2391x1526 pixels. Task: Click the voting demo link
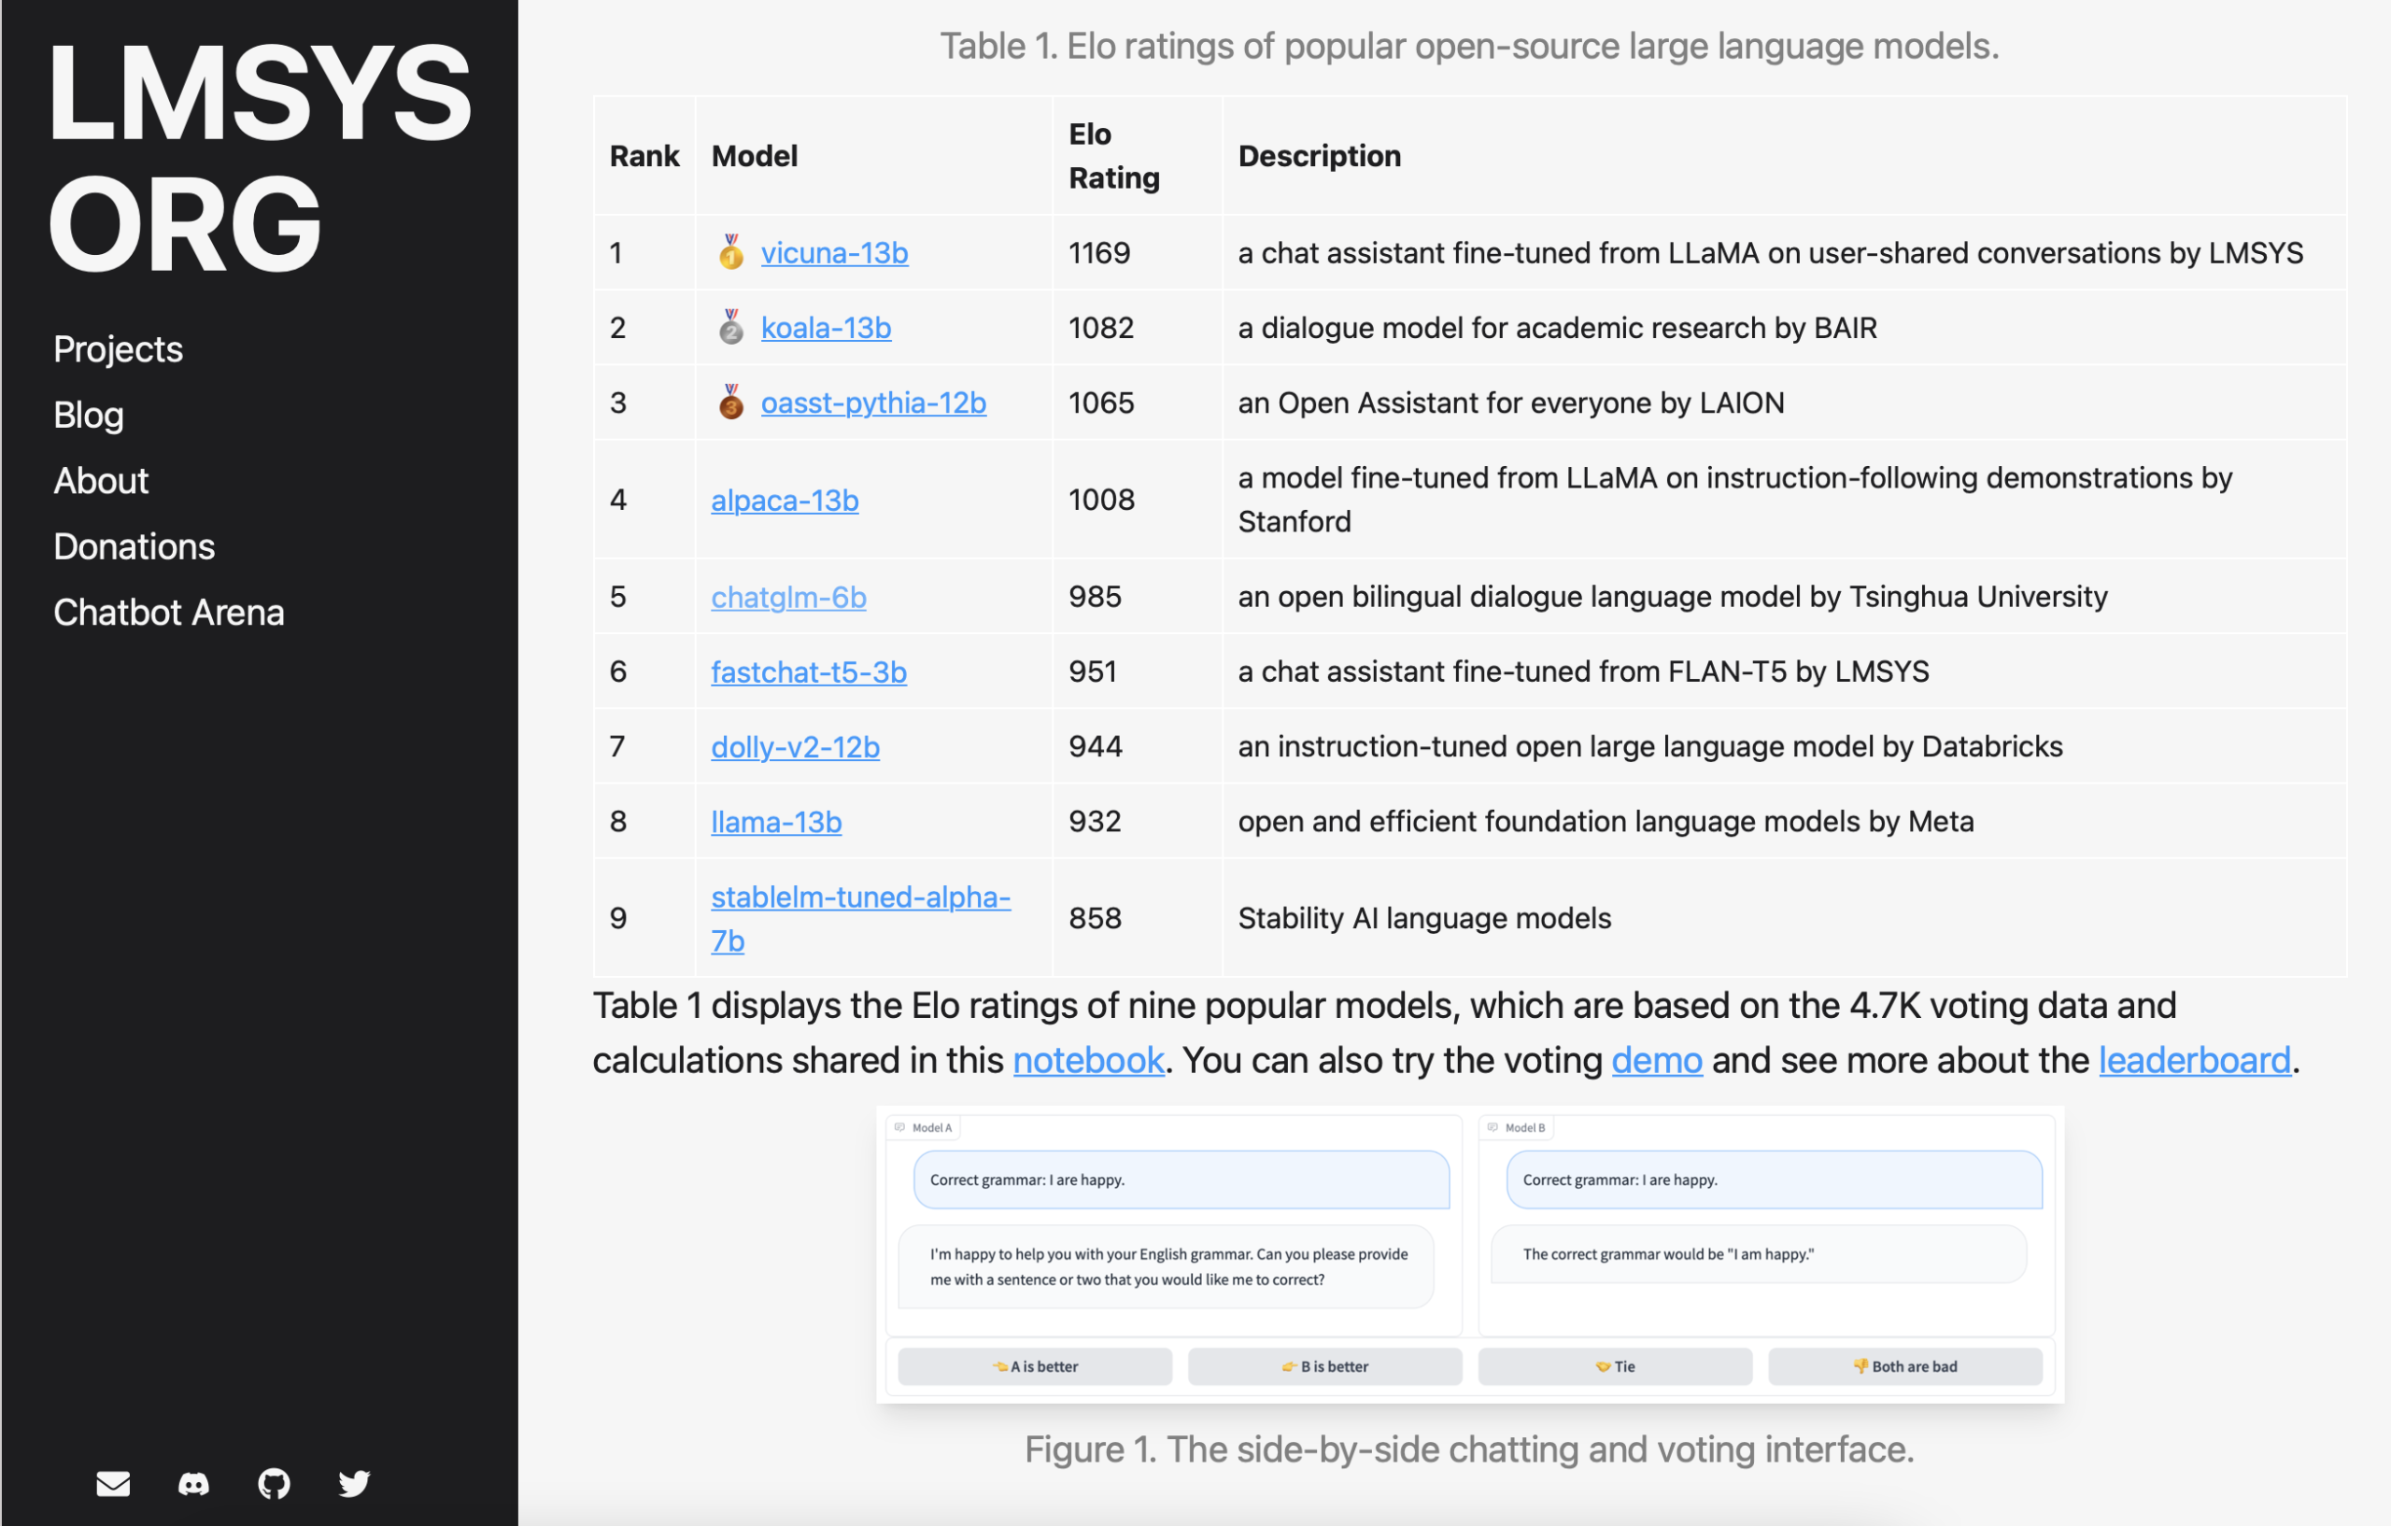(x=1656, y=1060)
